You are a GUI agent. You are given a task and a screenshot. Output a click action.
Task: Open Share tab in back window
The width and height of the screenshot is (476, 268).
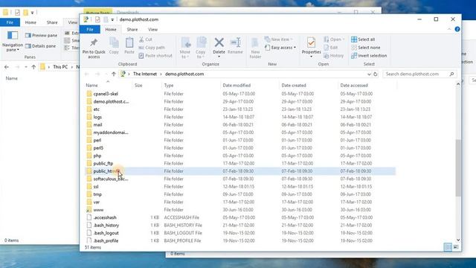[x=52, y=22]
